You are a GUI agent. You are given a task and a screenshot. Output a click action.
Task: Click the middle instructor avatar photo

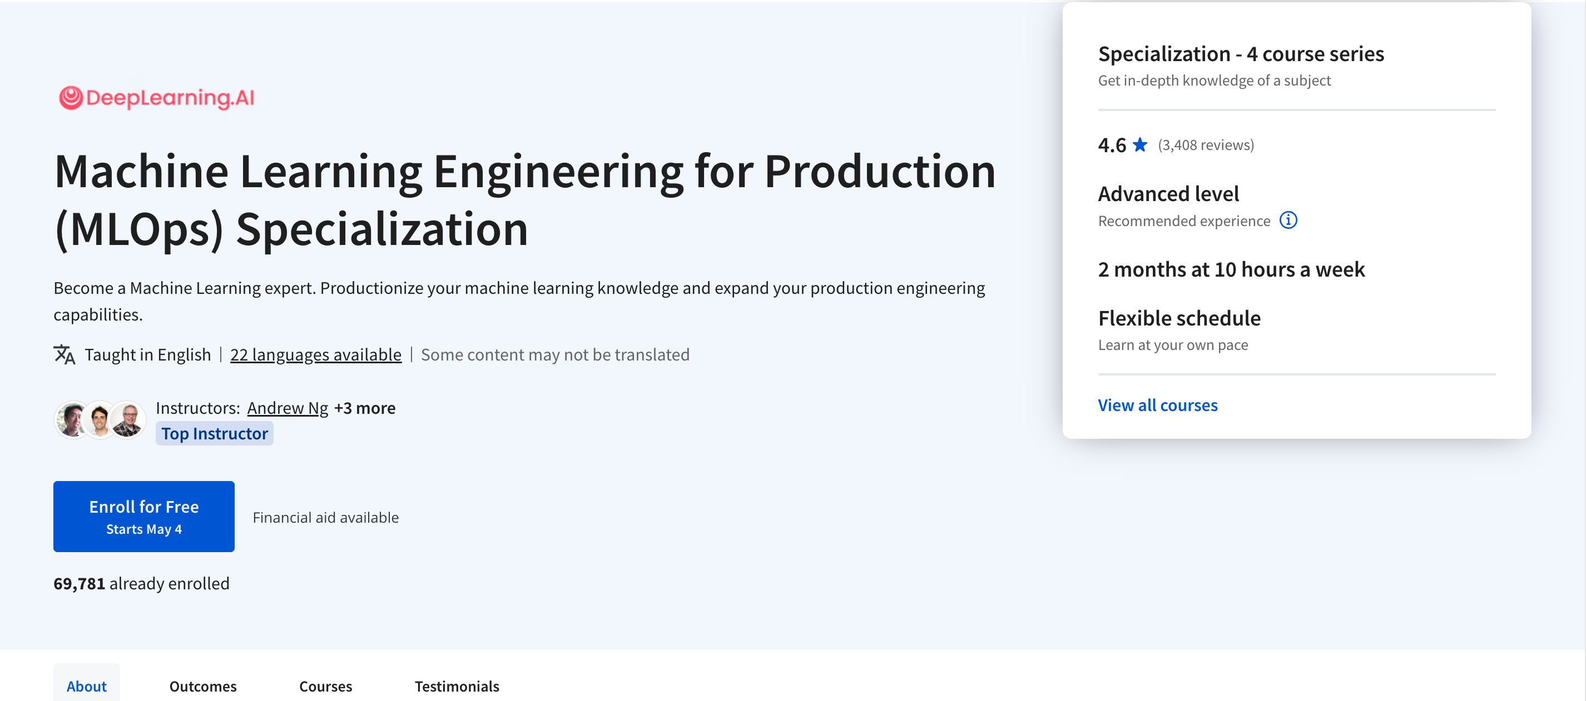pyautogui.click(x=100, y=420)
